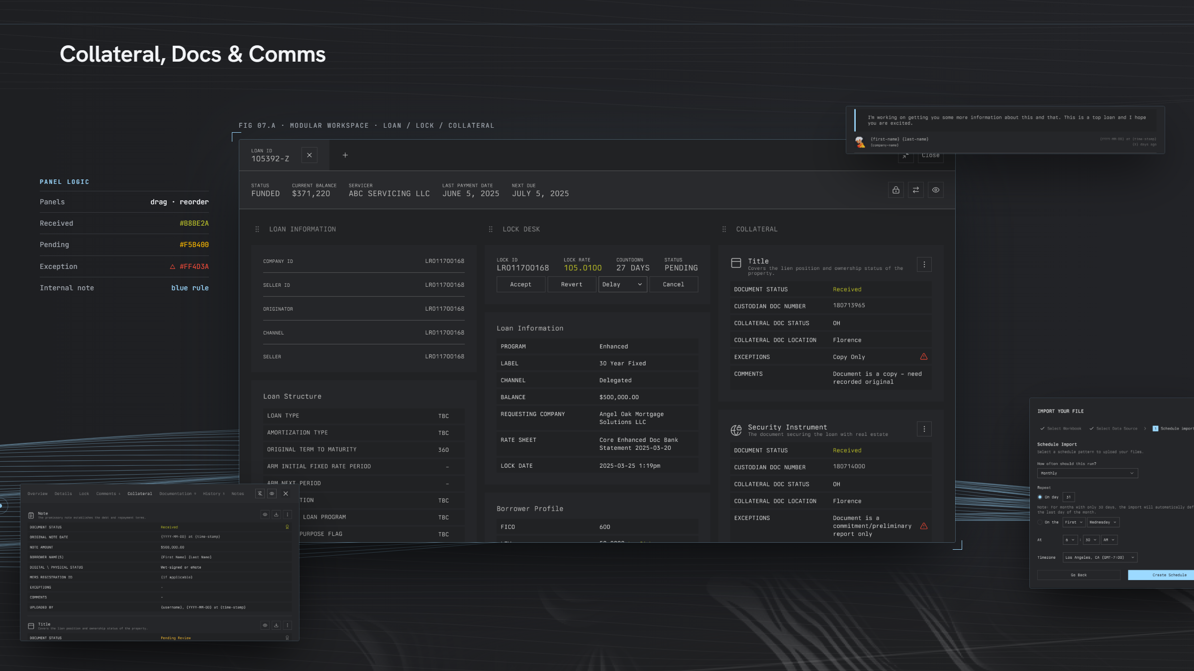The width and height of the screenshot is (1194, 671).
Task: Click the Create Schedule button
Action: point(1161,575)
